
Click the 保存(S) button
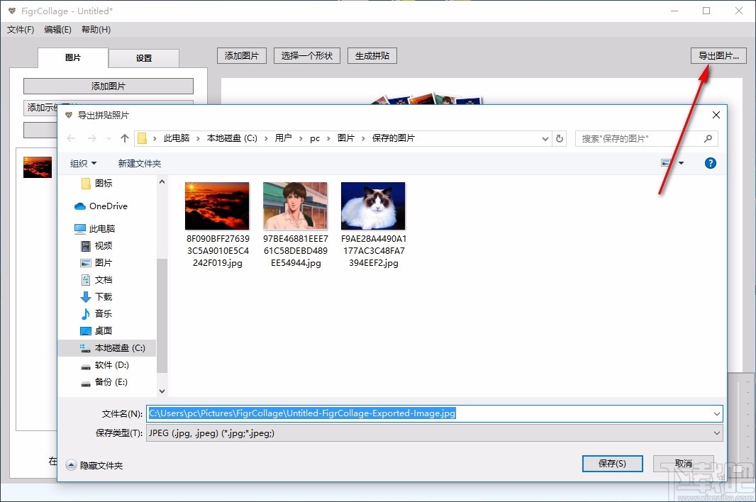point(611,463)
